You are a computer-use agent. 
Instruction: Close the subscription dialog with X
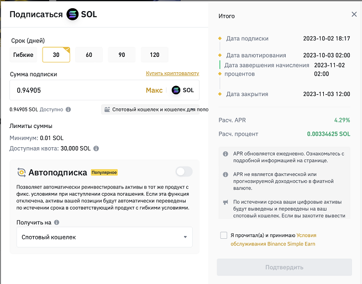pos(354,14)
